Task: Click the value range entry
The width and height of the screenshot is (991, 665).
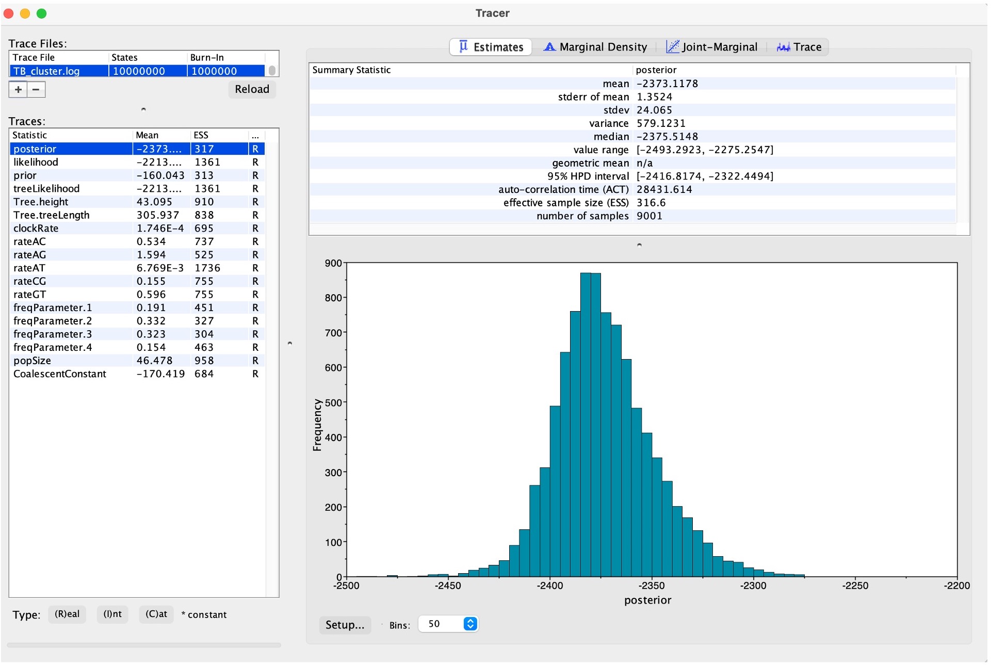Action: tap(705, 150)
